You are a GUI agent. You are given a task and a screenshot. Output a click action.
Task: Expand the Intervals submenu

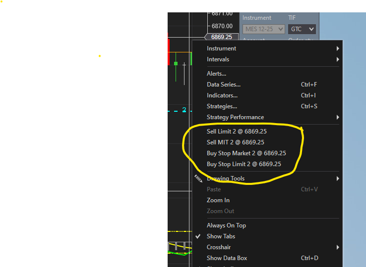218,59
